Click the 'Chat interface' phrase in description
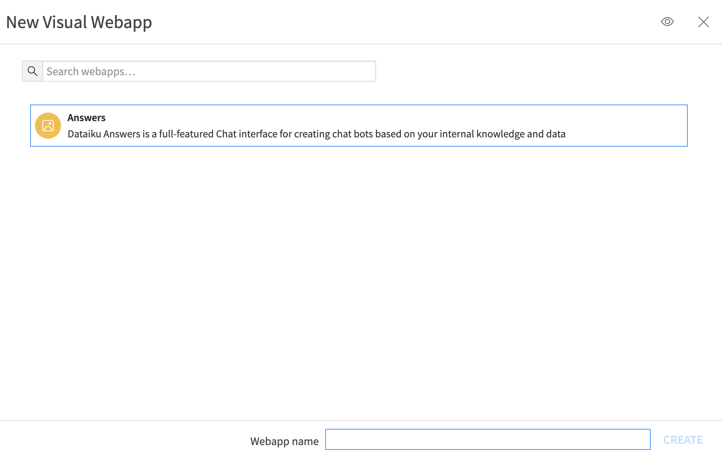The width and height of the screenshot is (722, 465). (247, 134)
